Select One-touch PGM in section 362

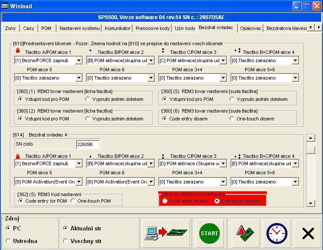(x=73, y=201)
